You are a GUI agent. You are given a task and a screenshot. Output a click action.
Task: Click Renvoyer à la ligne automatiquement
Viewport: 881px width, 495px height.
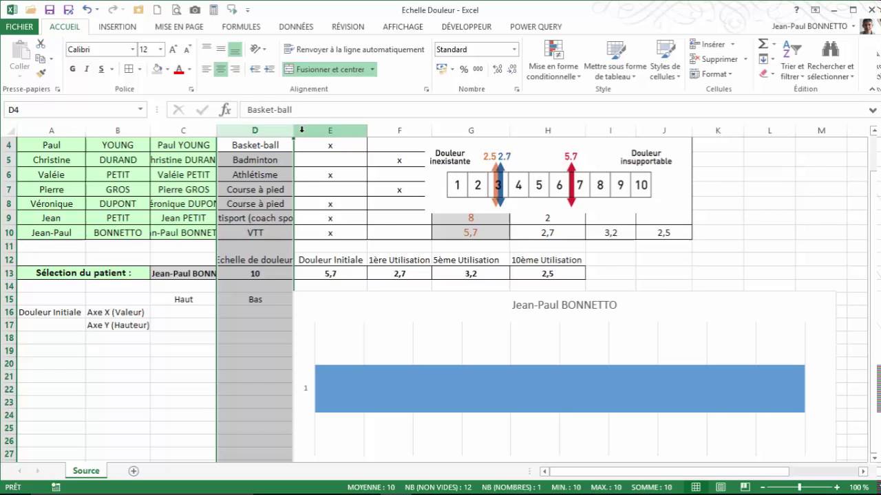pyautogui.click(x=354, y=49)
